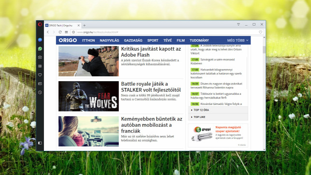Toggle sidebar panel with bottom sidebar icon
Image resolution: width=311 pixels, height=175 pixels.
click(x=40, y=143)
